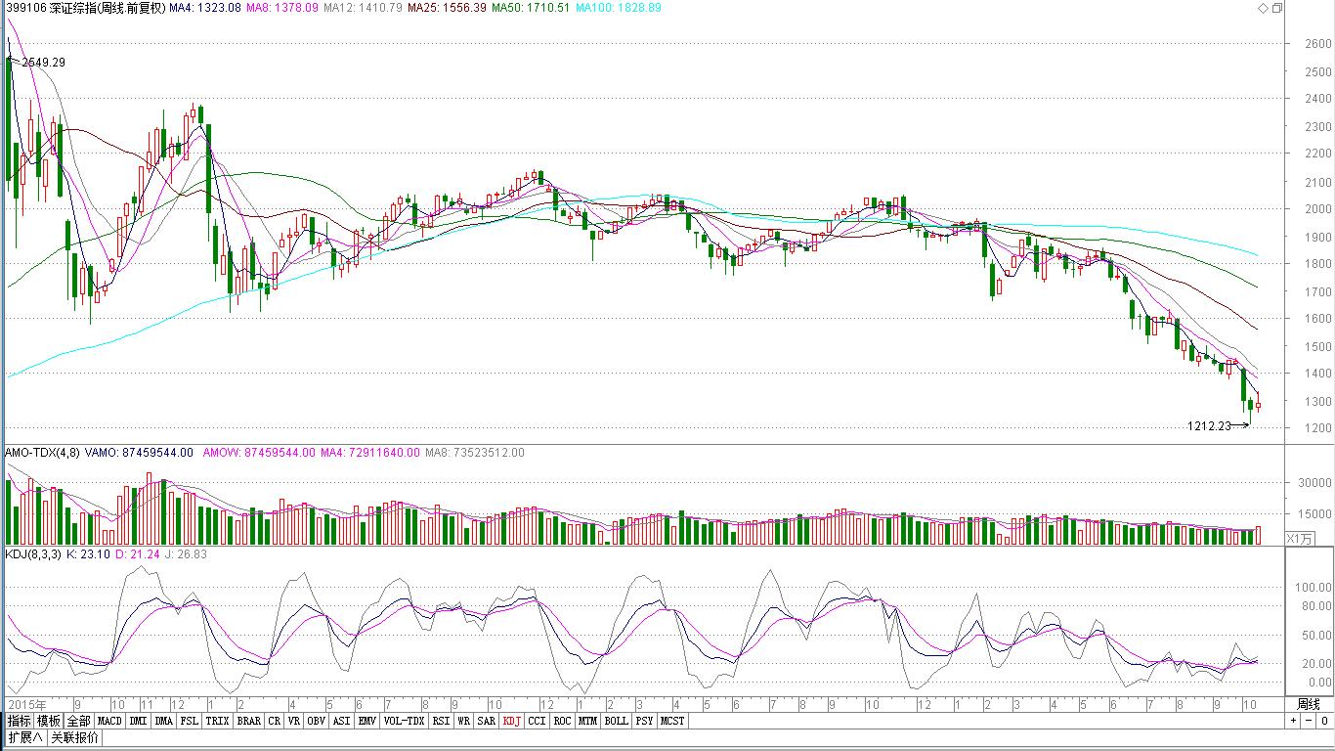Click the MA4: 1323.08 value

click(x=204, y=8)
